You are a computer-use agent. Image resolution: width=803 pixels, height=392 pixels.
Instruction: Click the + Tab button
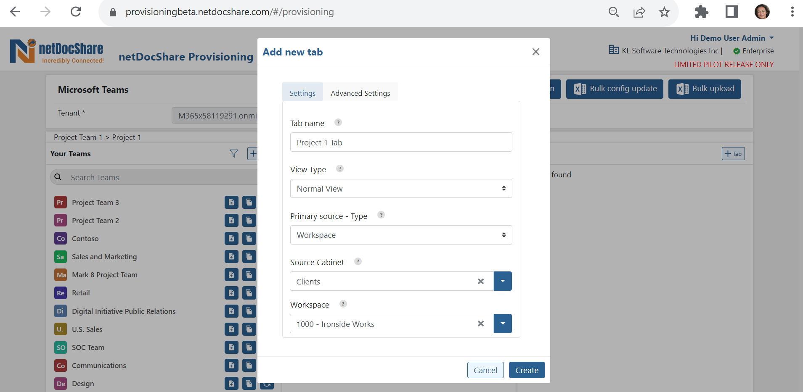click(733, 153)
